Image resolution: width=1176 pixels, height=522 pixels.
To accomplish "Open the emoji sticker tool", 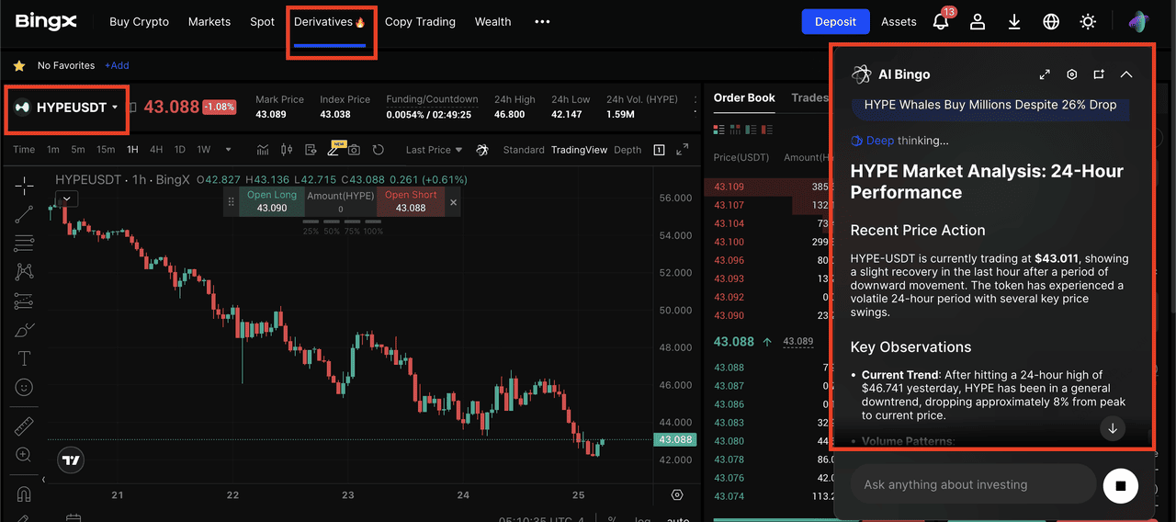I will (24, 388).
